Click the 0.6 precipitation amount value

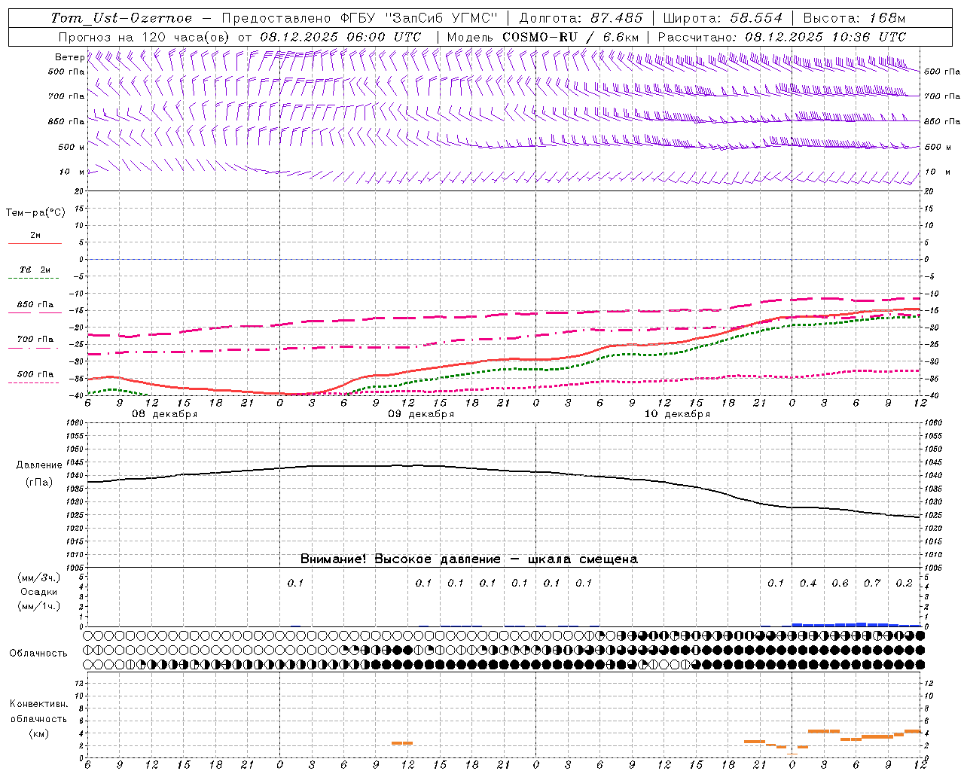[840, 583]
